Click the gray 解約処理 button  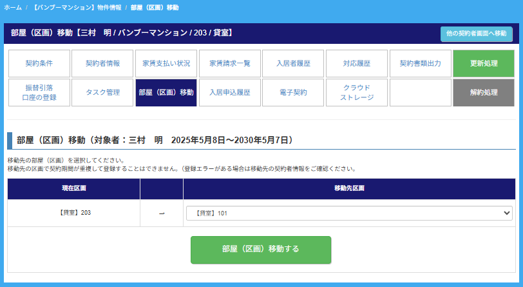[483, 92]
